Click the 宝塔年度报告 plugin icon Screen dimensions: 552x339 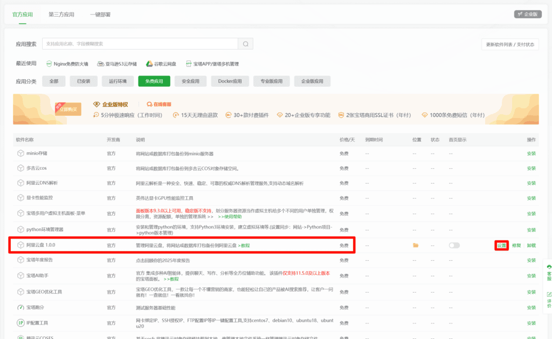tap(21, 260)
